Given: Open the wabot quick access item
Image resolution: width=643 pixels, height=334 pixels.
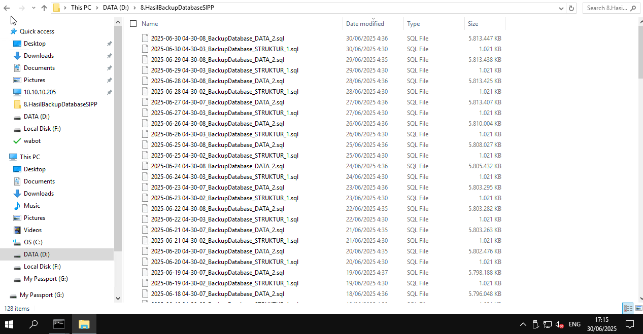Looking at the screenshot, I should (32, 141).
